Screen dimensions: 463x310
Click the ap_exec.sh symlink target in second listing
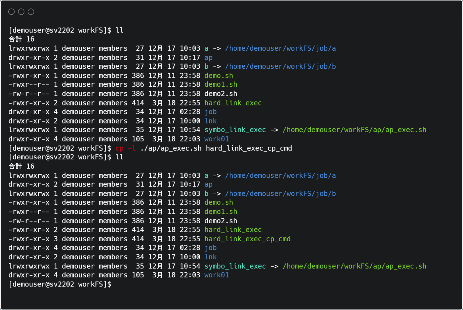click(x=354, y=266)
